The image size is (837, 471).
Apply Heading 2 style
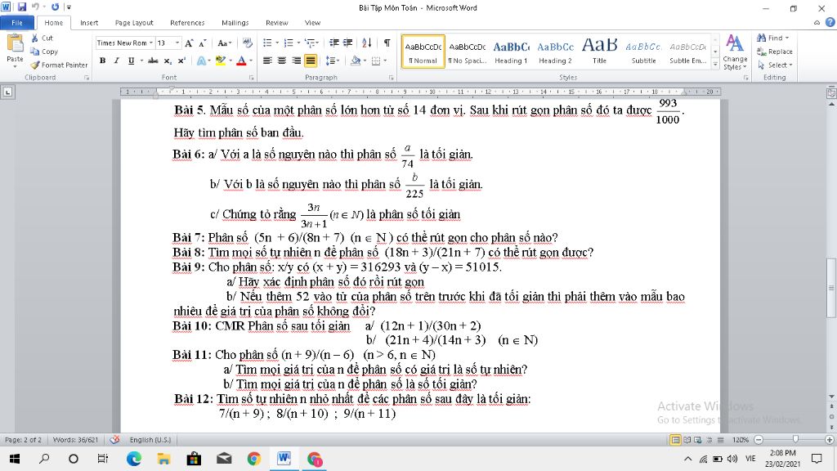[x=555, y=52]
